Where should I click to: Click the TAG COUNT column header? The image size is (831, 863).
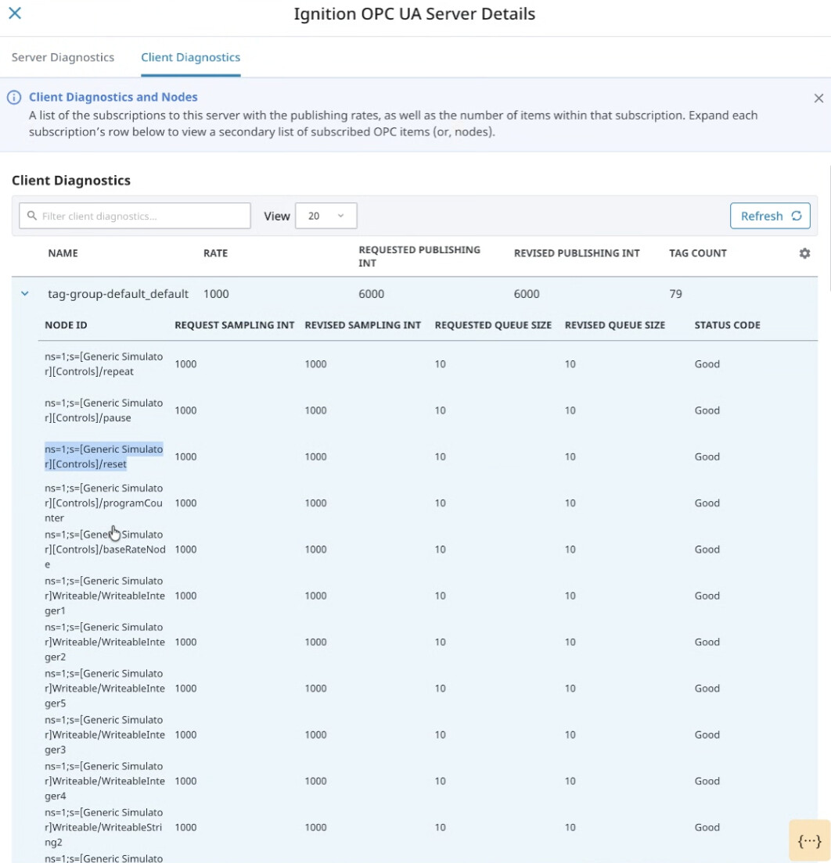click(698, 253)
